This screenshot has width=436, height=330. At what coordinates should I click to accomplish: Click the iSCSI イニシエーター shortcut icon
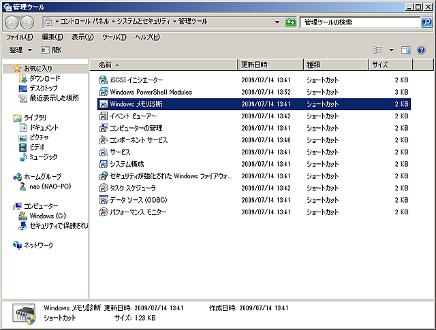[104, 80]
